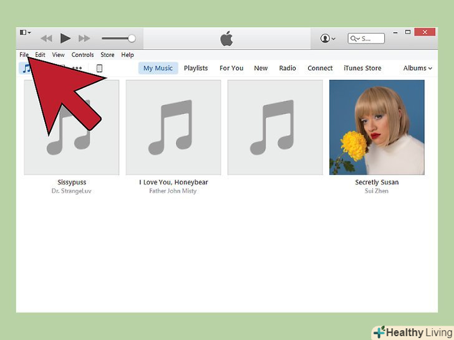This screenshot has height=340, width=454.
Task: Open the connected iPhone device icon
Action: tap(99, 68)
